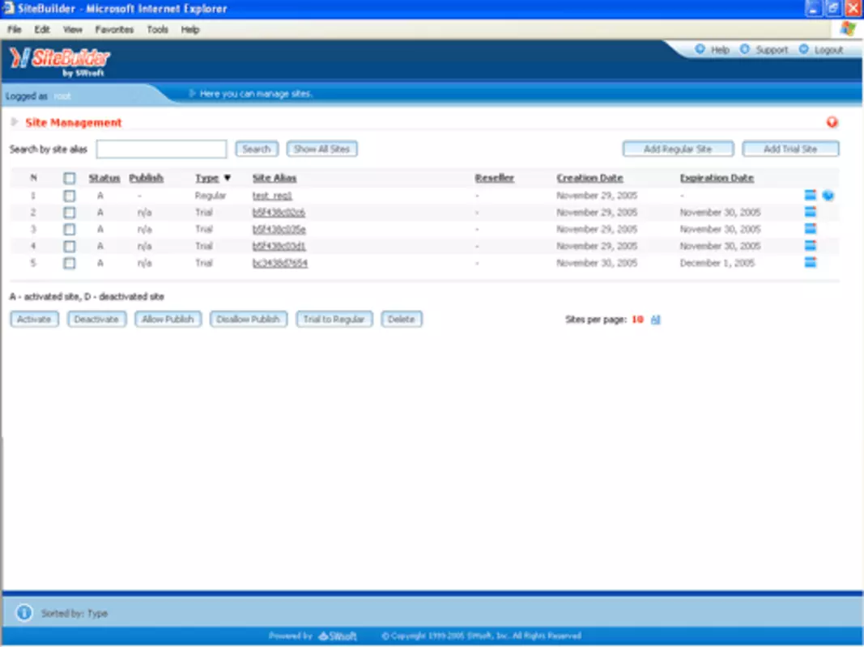This screenshot has width=864, height=647.
Task: Check the box for row 4 trial site
Action: tap(70, 246)
